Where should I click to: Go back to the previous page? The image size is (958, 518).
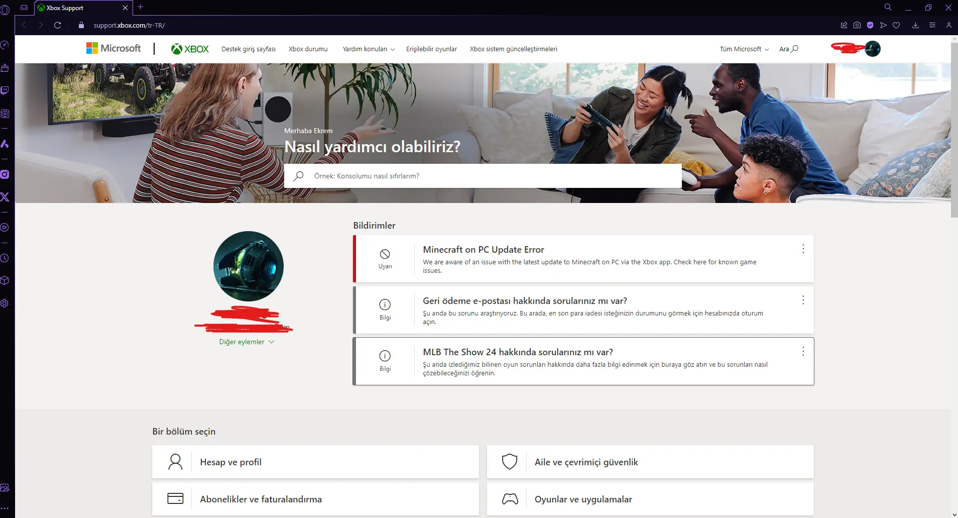(x=24, y=25)
